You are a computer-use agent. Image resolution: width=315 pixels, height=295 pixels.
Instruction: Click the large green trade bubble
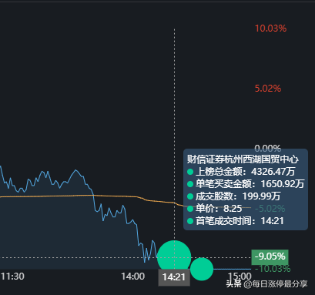point(174,256)
